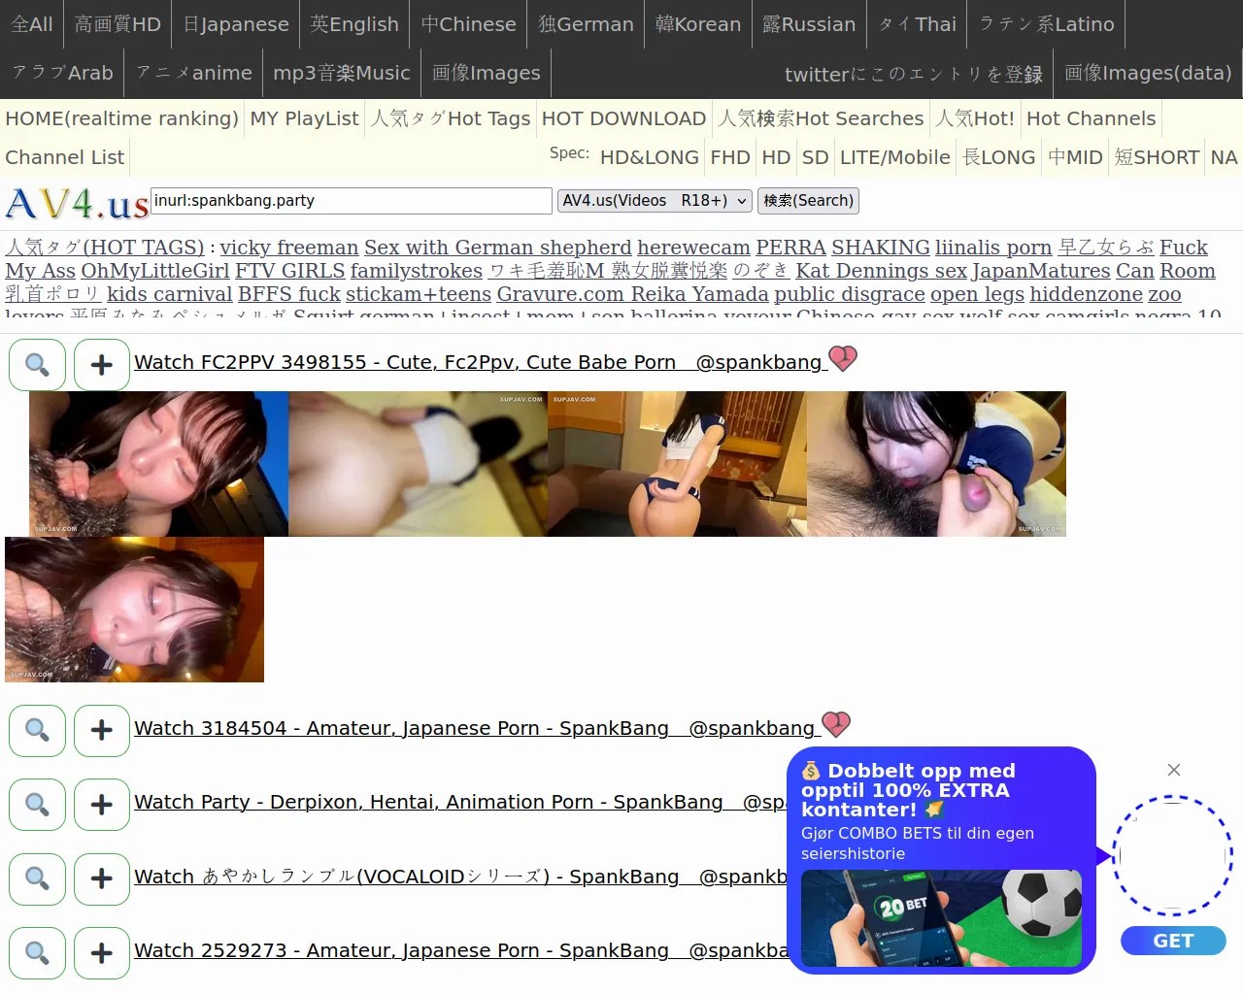Filter by HD&LONG spec
Image resolution: width=1243 pixels, height=994 pixels.
pyautogui.click(x=650, y=157)
